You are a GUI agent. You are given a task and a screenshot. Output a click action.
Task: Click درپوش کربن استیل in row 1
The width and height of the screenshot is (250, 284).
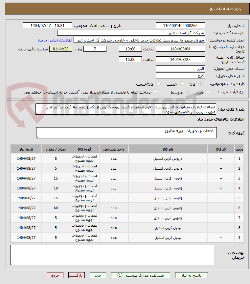(x=168, y=159)
